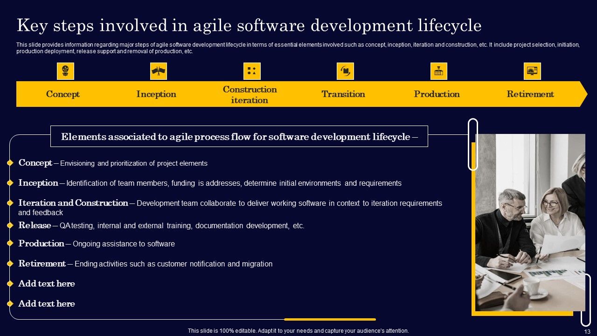Click the second 'Add text here' placeholder

[47, 304]
